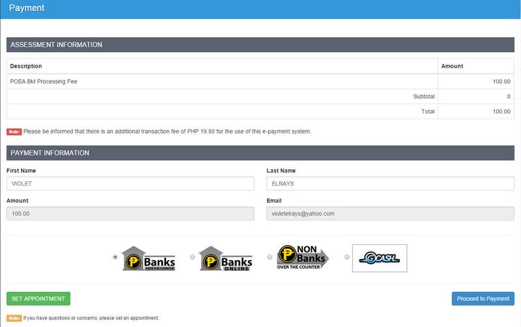Click the Non Banks Over the Counter logo

pos(303,257)
